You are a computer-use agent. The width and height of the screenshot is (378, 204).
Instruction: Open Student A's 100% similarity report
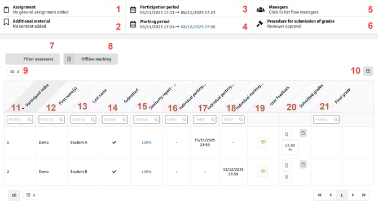pyautogui.click(x=146, y=143)
